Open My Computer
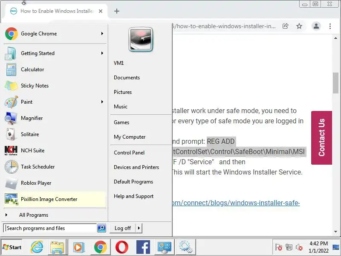 [x=130, y=137]
